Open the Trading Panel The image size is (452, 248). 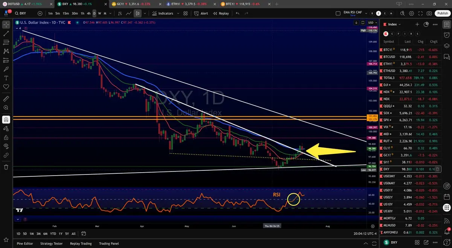[110, 243]
